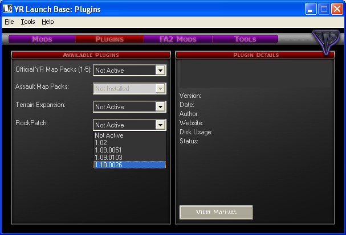Screen dimensions: 346x235
Task: Open the Help menu
Action: [48, 22]
